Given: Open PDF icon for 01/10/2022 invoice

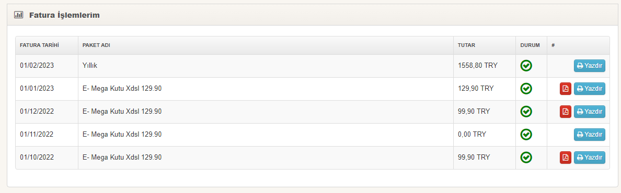Looking at the screenshot, I should tap(566, 158).
